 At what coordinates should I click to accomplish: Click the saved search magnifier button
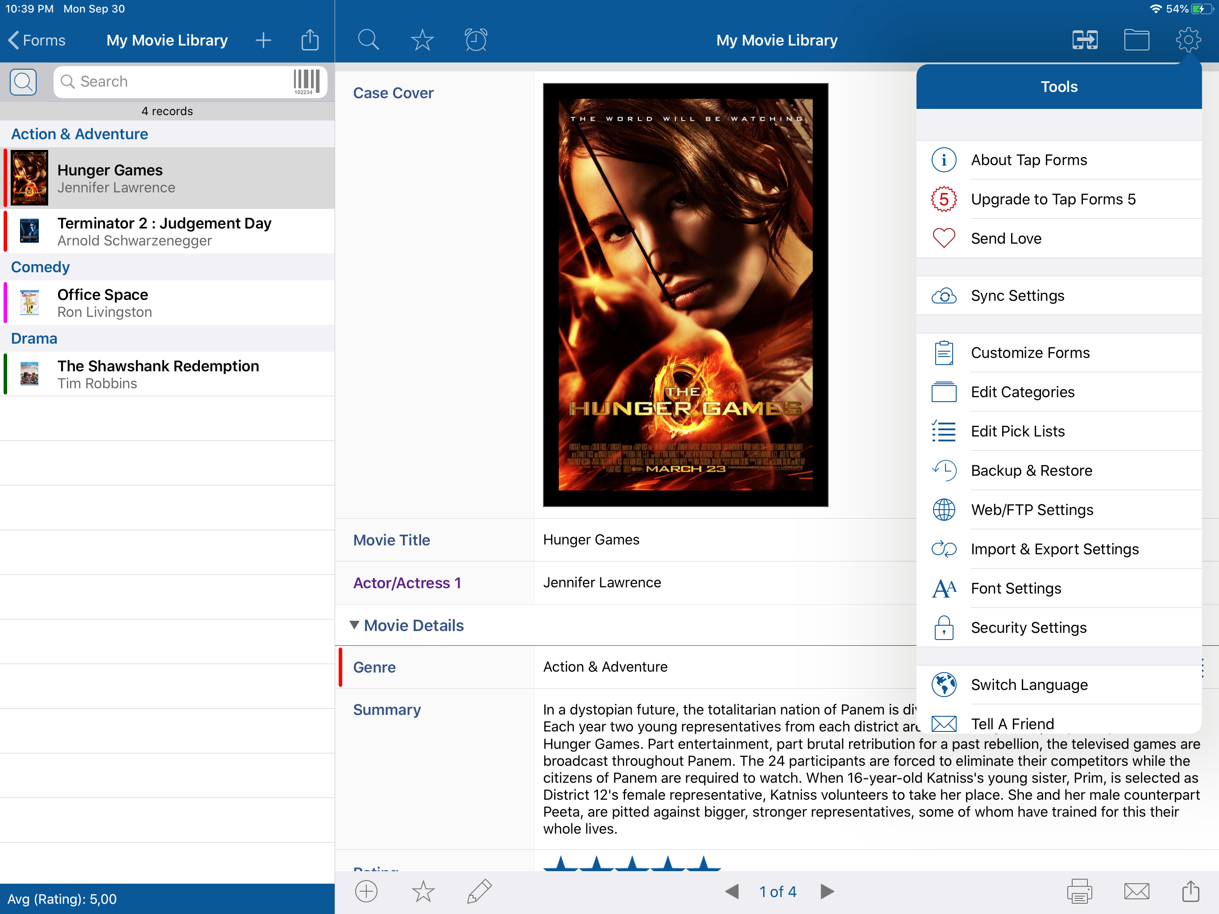pyautogui.click(x=23, y=82)
